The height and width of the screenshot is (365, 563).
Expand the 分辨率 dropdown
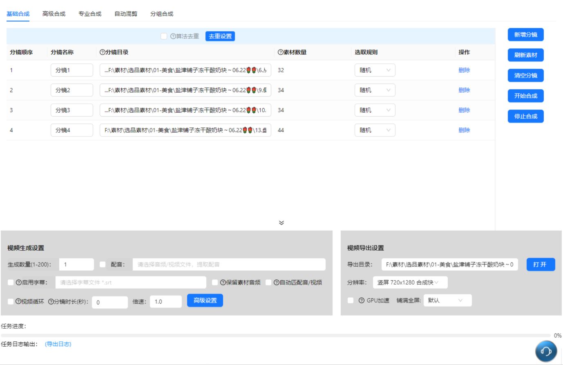[x=410, y=283]
